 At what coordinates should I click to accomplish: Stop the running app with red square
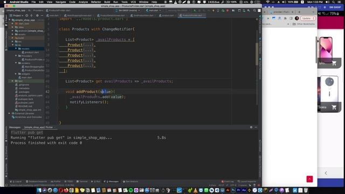pos(227,10)
